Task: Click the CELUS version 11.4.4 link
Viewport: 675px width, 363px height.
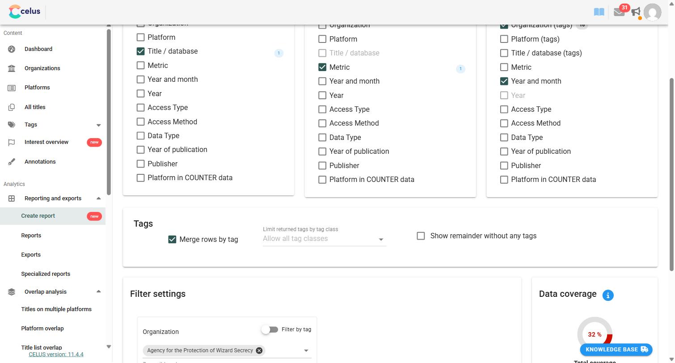Action: point(56,355)
